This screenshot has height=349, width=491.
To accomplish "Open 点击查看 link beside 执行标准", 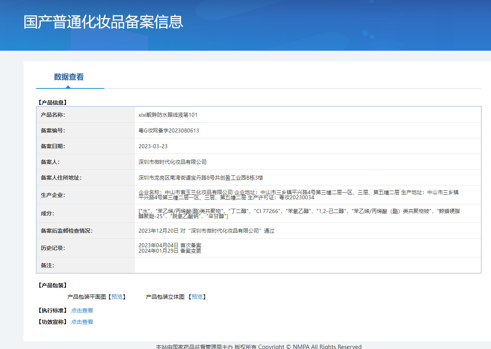I will 82,310.
